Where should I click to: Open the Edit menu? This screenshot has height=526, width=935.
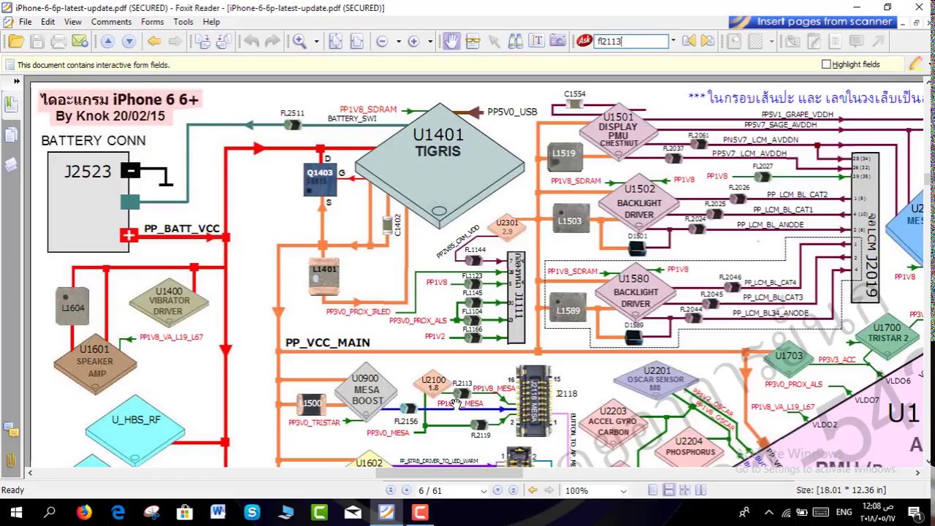(x=47, y=22)
